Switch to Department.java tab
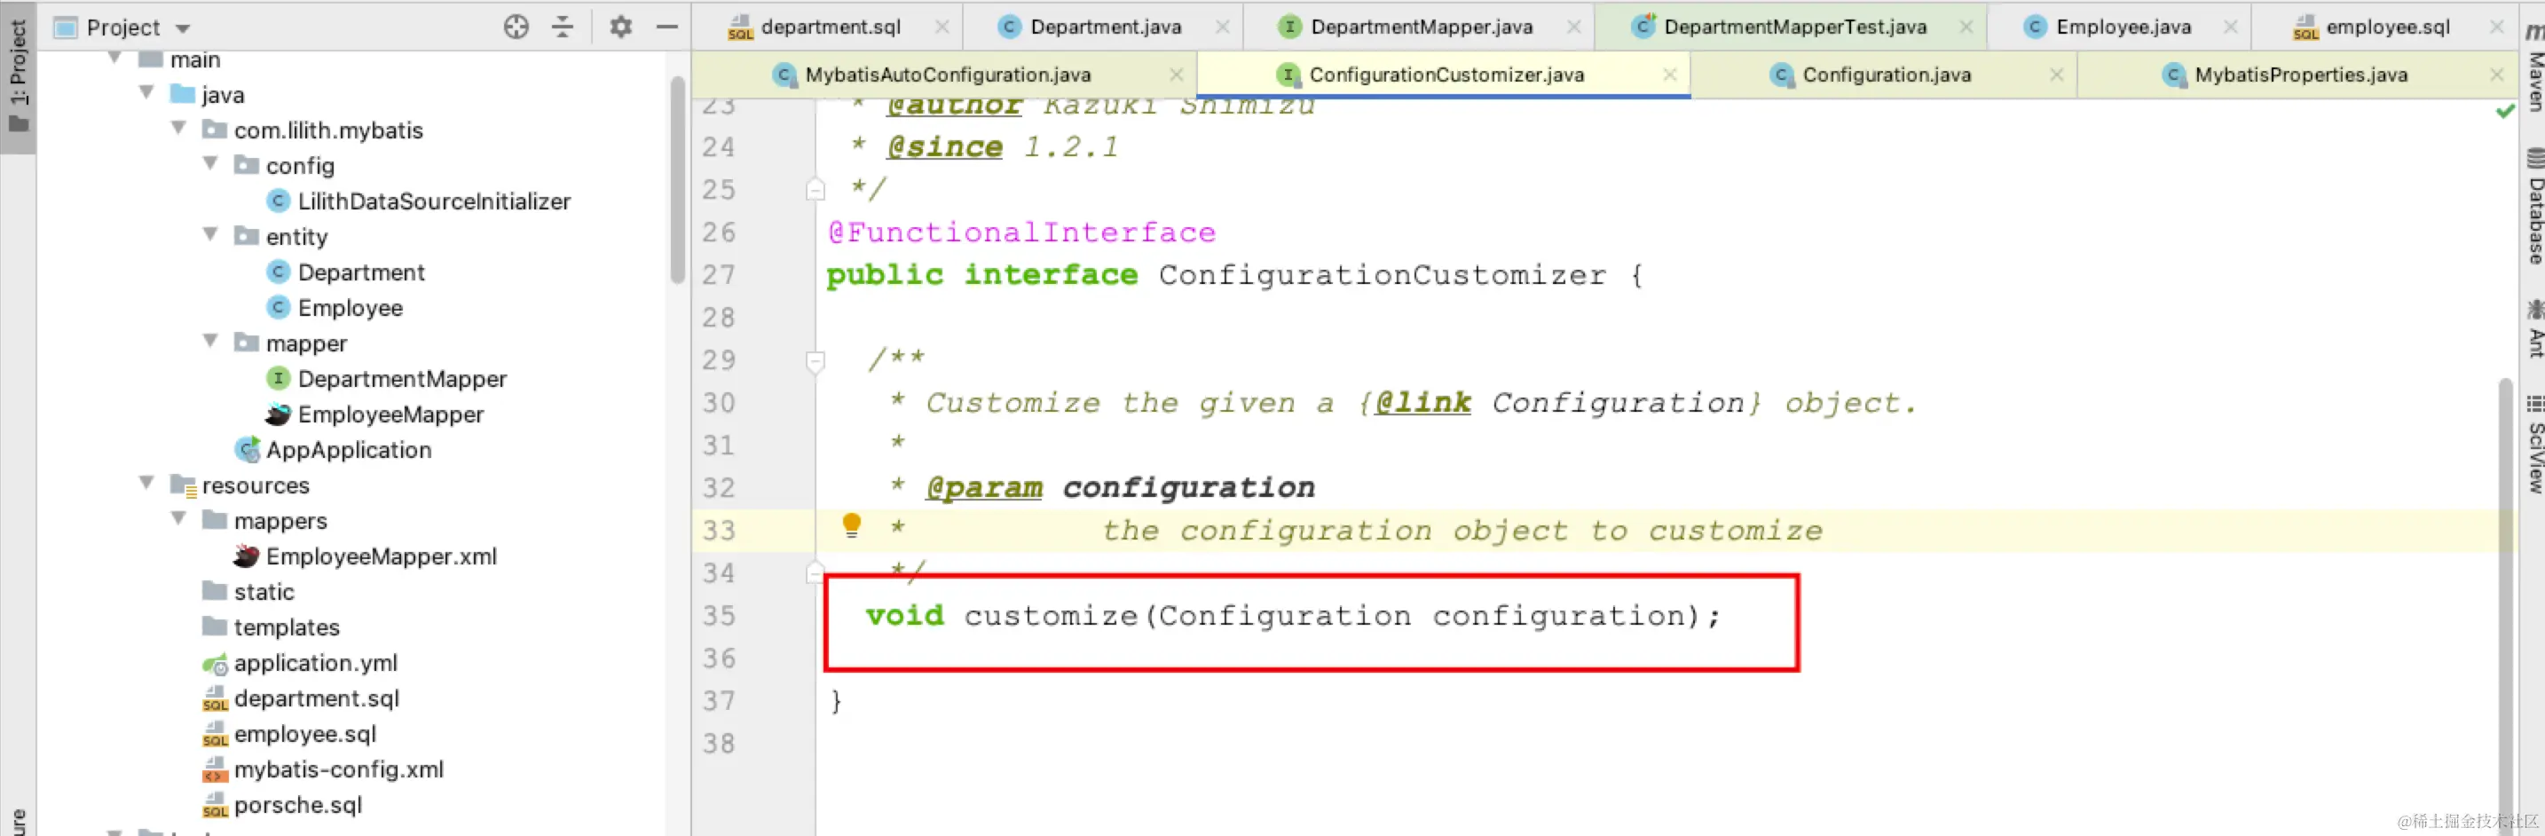 click(x=1105, y=27)
